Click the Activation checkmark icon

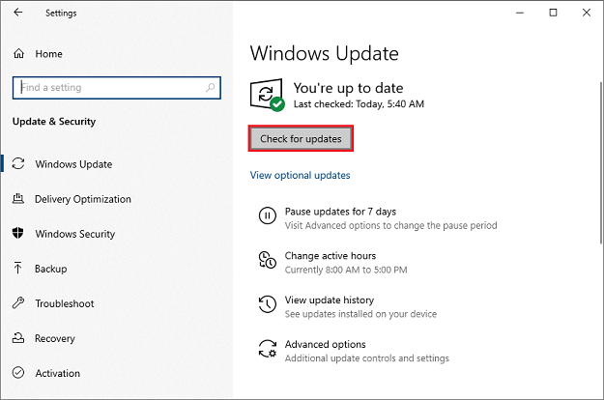pos(18,373)
